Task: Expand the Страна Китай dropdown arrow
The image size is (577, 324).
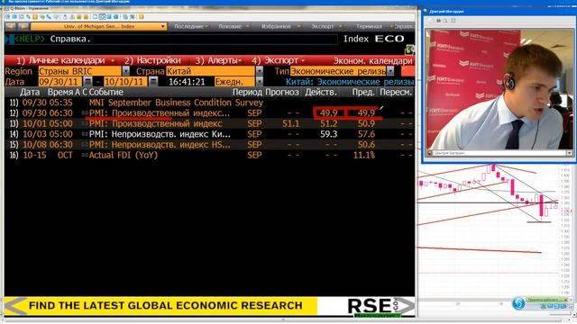Action: tap(260, 71)
